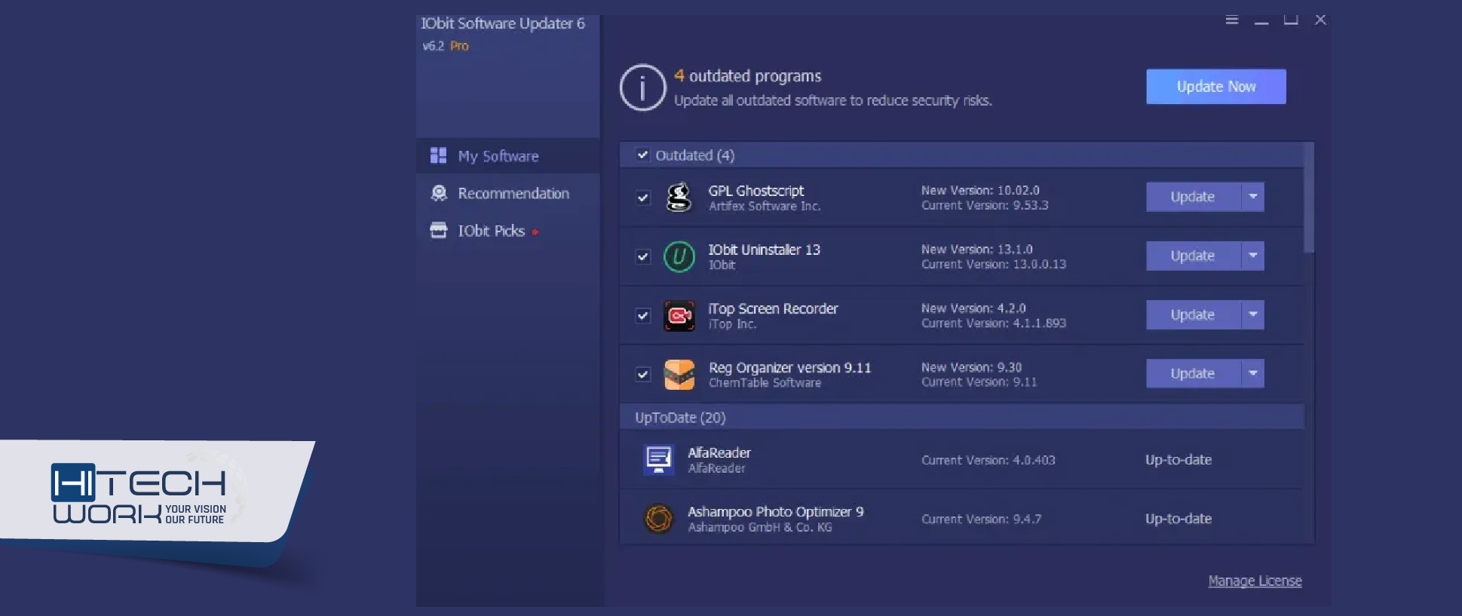This screenshot has width=1462, height=616.
Task: Click Ashampoo Photo Optimizer's Up-to-date status
Action: 1178,519
